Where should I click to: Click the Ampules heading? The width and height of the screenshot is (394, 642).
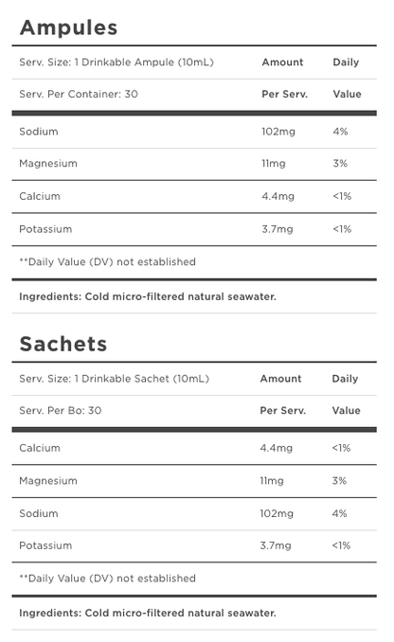point(69,27)
